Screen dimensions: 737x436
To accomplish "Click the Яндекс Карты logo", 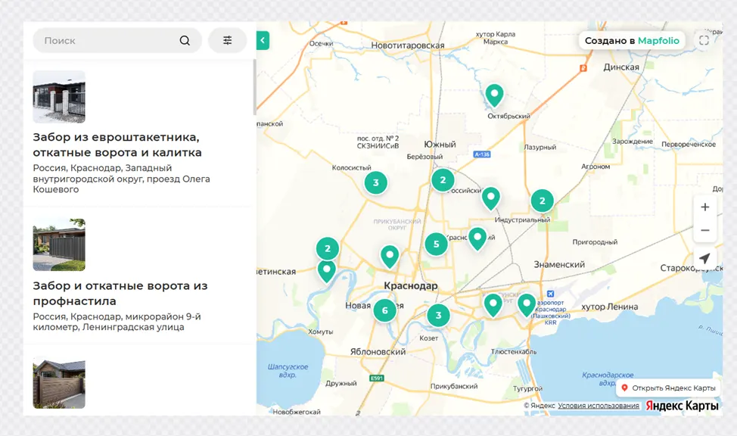I will pos(682,406).
